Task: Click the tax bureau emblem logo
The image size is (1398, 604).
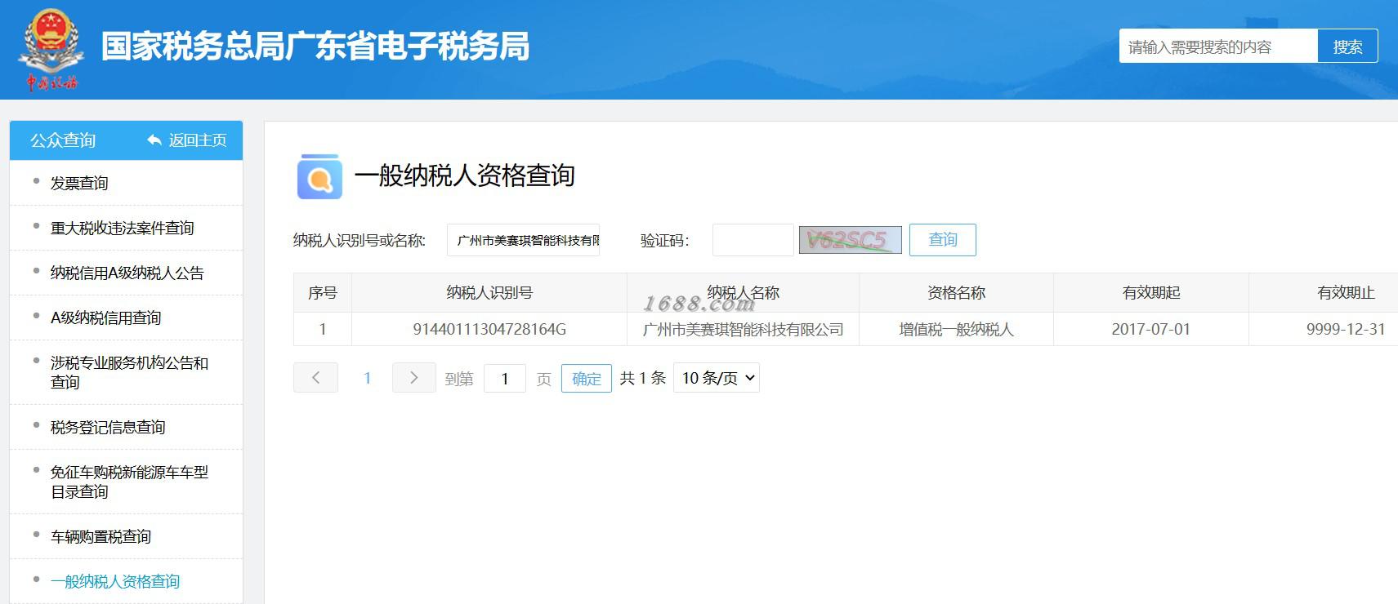Action: (50, 49)
